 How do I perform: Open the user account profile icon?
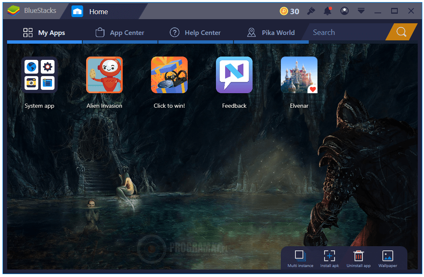click(x=344, y=11)
